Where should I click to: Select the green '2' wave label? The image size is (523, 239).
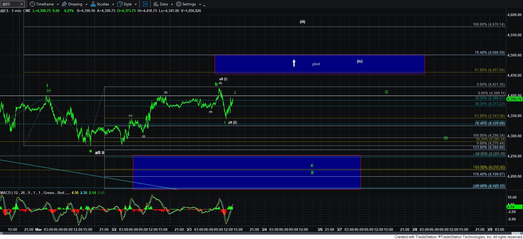point(235,93)
